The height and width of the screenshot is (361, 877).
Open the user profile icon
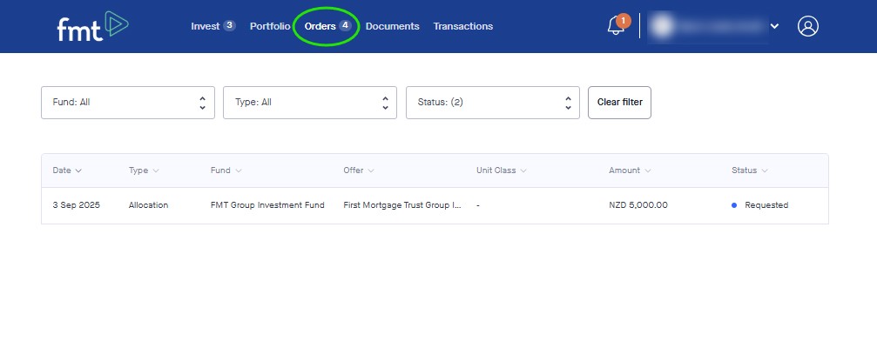[x=808, y=26]
